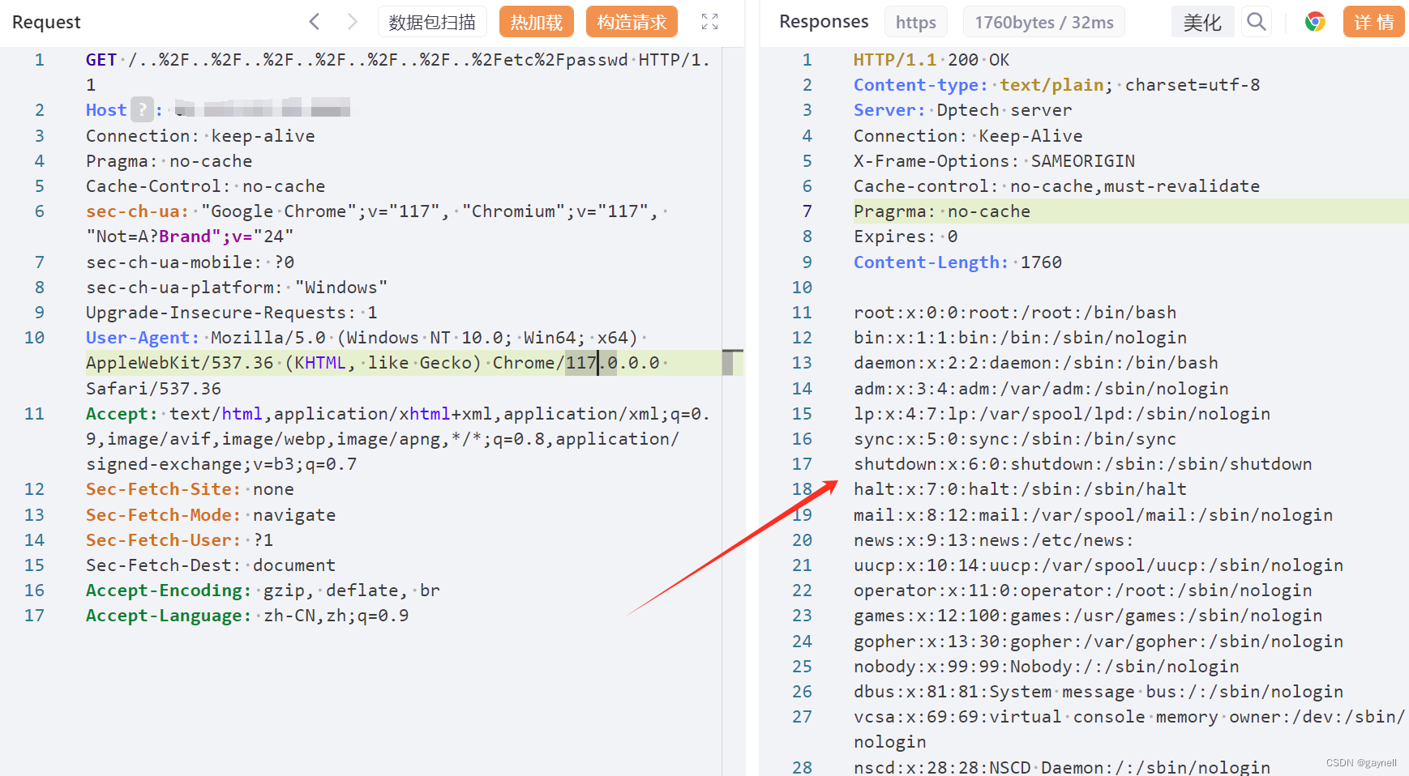Select the Host header name
The width and height of the screenshot is (1409, 776).
[106, 109]
